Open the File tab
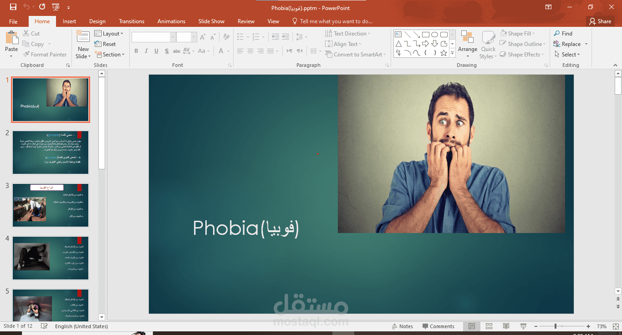 click(x=13, y=21)
